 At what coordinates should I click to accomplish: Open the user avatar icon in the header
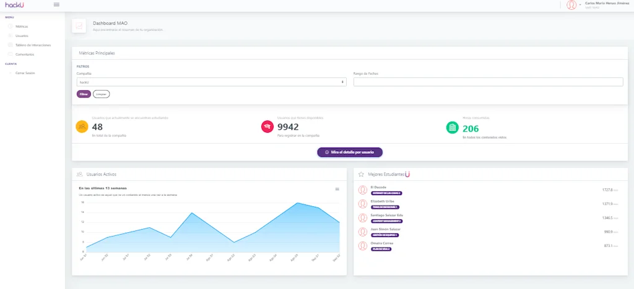(x=571, y=5)
